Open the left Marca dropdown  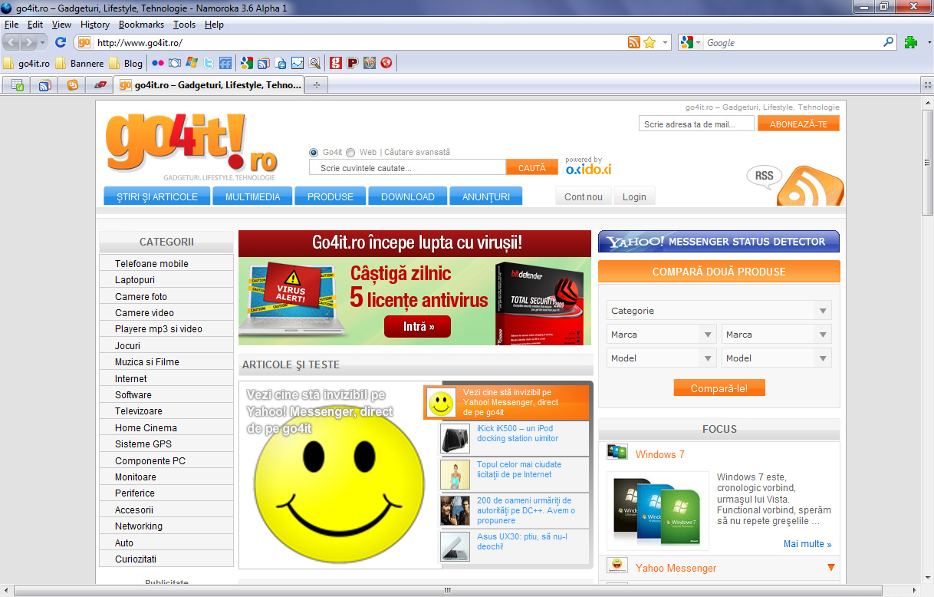tap(663, 335)
